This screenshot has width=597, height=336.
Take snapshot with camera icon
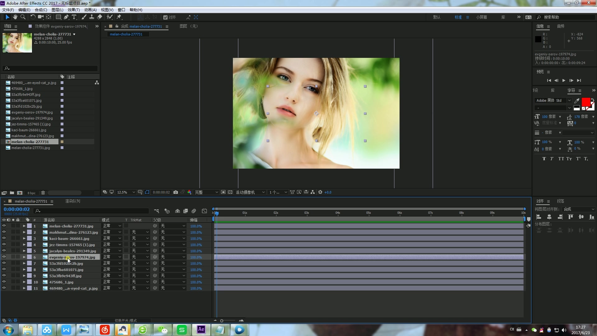tap(176, 192)
